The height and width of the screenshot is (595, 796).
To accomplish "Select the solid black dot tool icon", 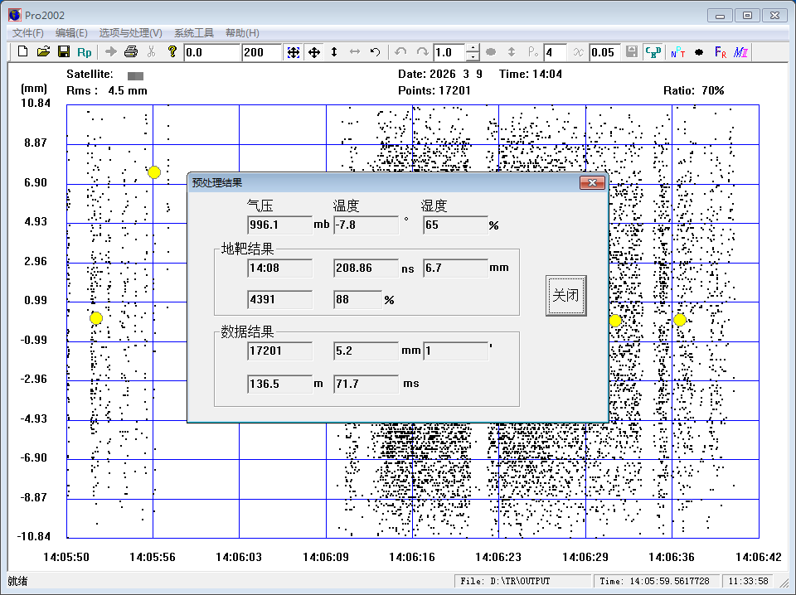I will pyautogui.click(x=698, y=52).
